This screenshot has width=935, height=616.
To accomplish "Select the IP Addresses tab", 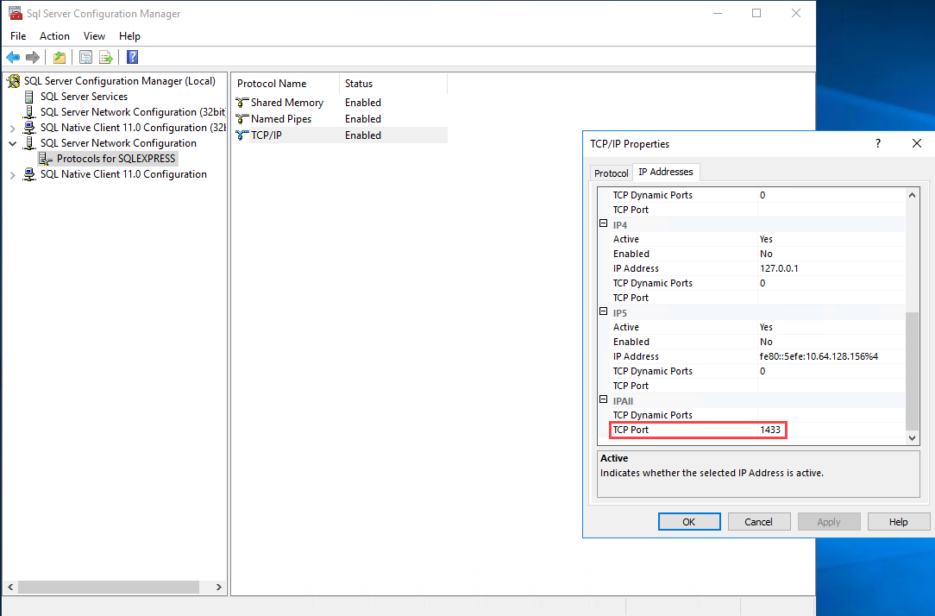I will [x=666, y=172].
